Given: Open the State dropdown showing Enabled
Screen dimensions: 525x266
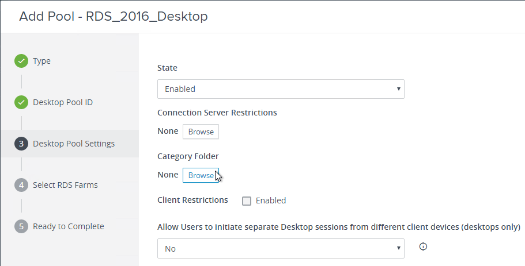Looking at the screenshot, I should [281, 89].
